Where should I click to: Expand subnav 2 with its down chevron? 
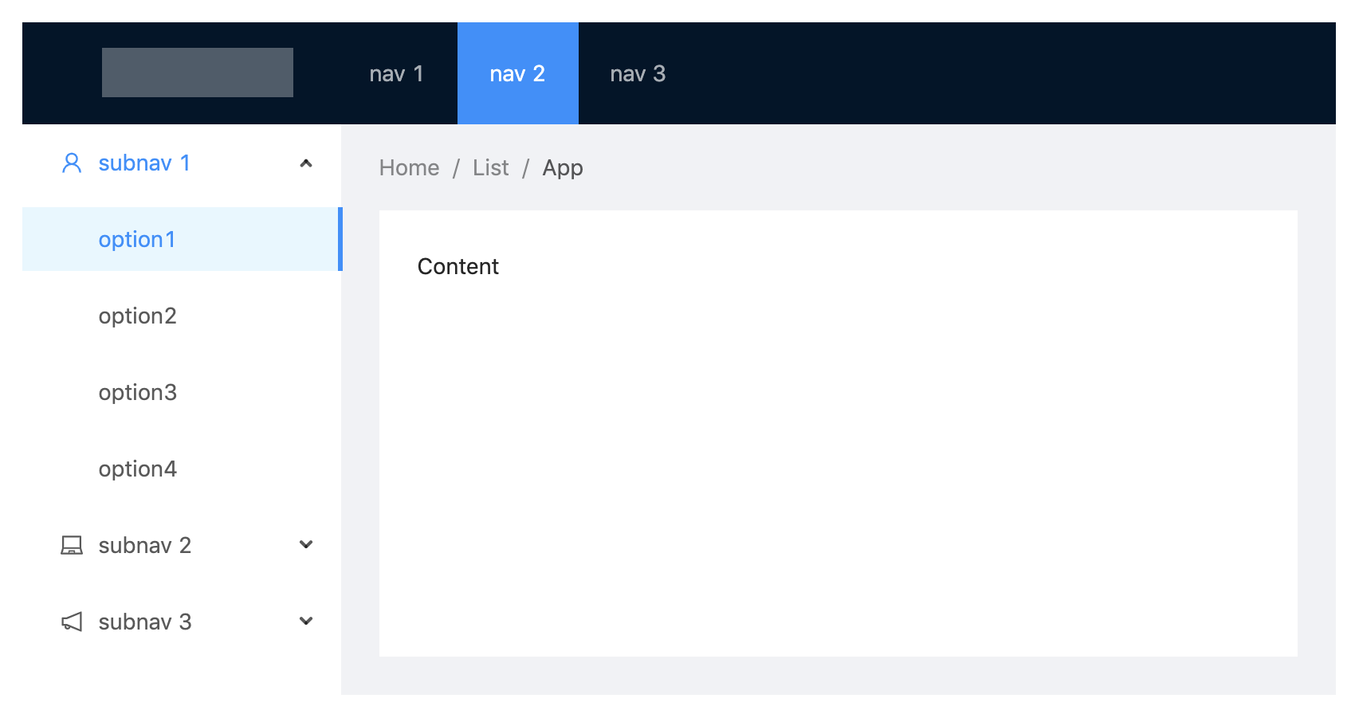pyautogui.click(x=306, y=545)
